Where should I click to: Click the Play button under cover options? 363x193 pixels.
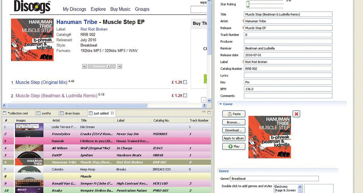pos(234,146)
